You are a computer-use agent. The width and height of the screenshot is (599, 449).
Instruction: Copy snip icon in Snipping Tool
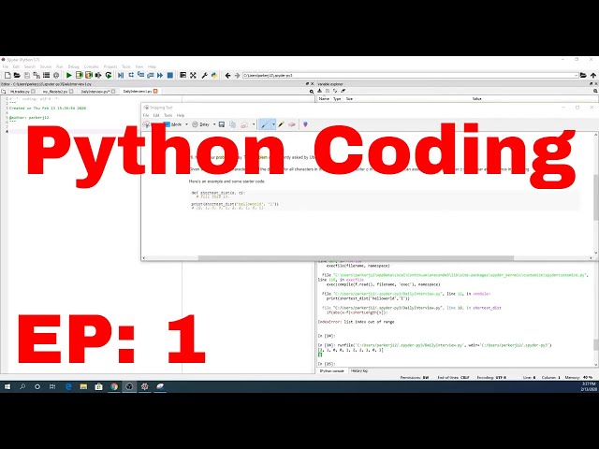[232, 124]
